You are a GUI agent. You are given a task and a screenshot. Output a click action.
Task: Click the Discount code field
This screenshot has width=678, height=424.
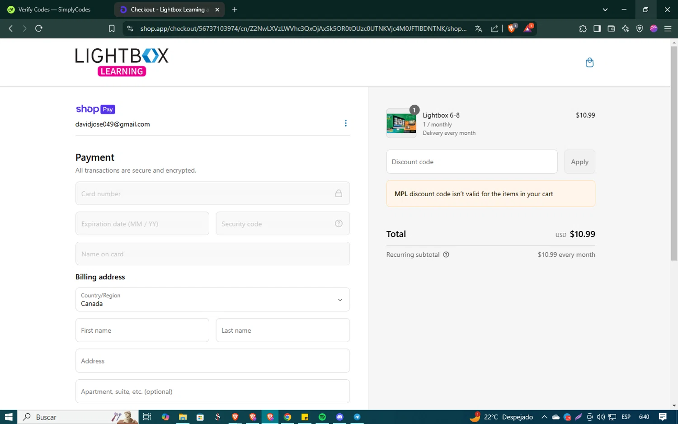472,161
